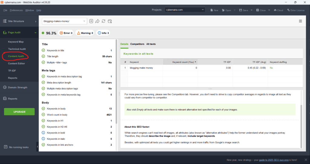
Task: Expand the Site Structure section chevron
Action: [36, 21]
